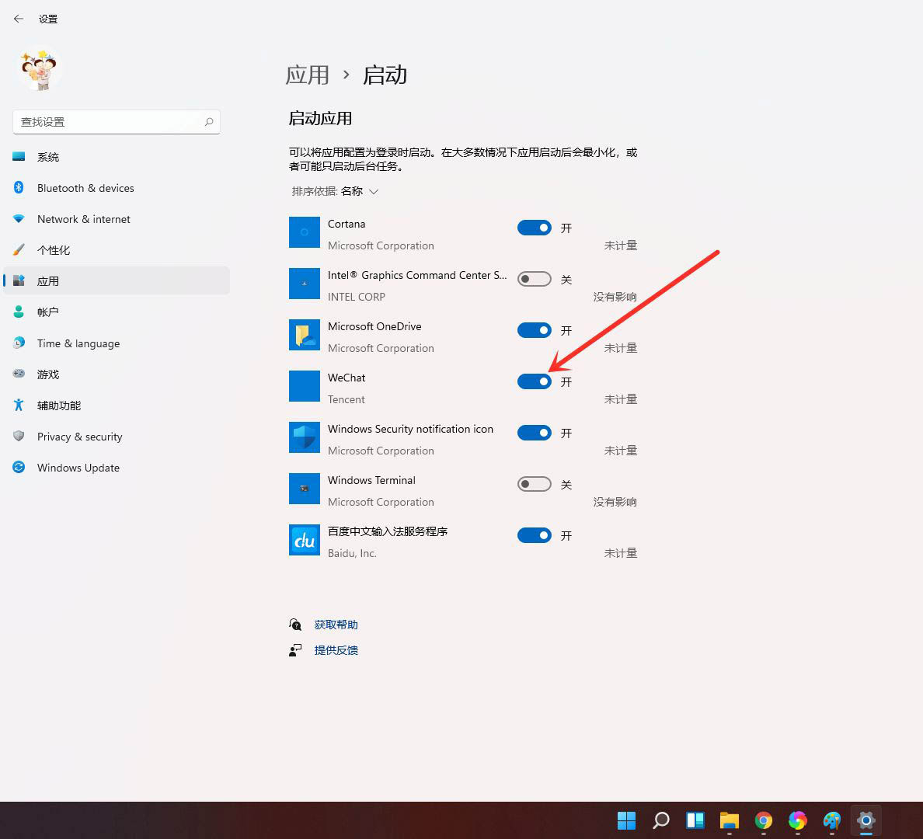Viewport: 923px width, 839px height.
Task: Open 获取帮助 get help link
Action: (336, 624)
